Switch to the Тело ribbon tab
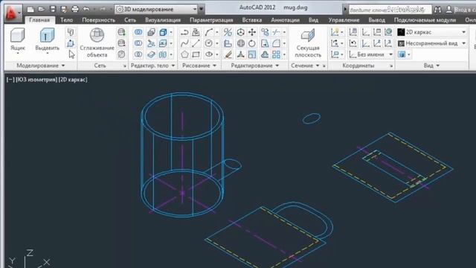Viewport: 476px width, 268px height. tap(66, 20)
